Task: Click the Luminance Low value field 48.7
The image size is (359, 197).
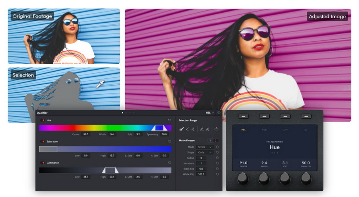Action: (86, 177)
